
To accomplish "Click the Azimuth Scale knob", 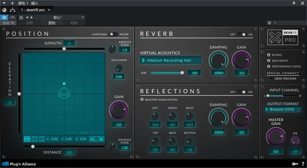I will pyautogui.click(x=112, y=49).
